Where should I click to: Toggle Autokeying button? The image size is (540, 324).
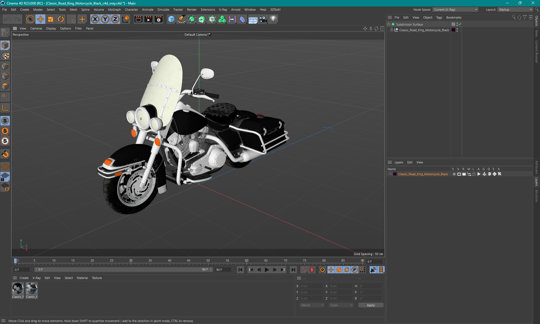pyautogui.click(x=312, y=270)
